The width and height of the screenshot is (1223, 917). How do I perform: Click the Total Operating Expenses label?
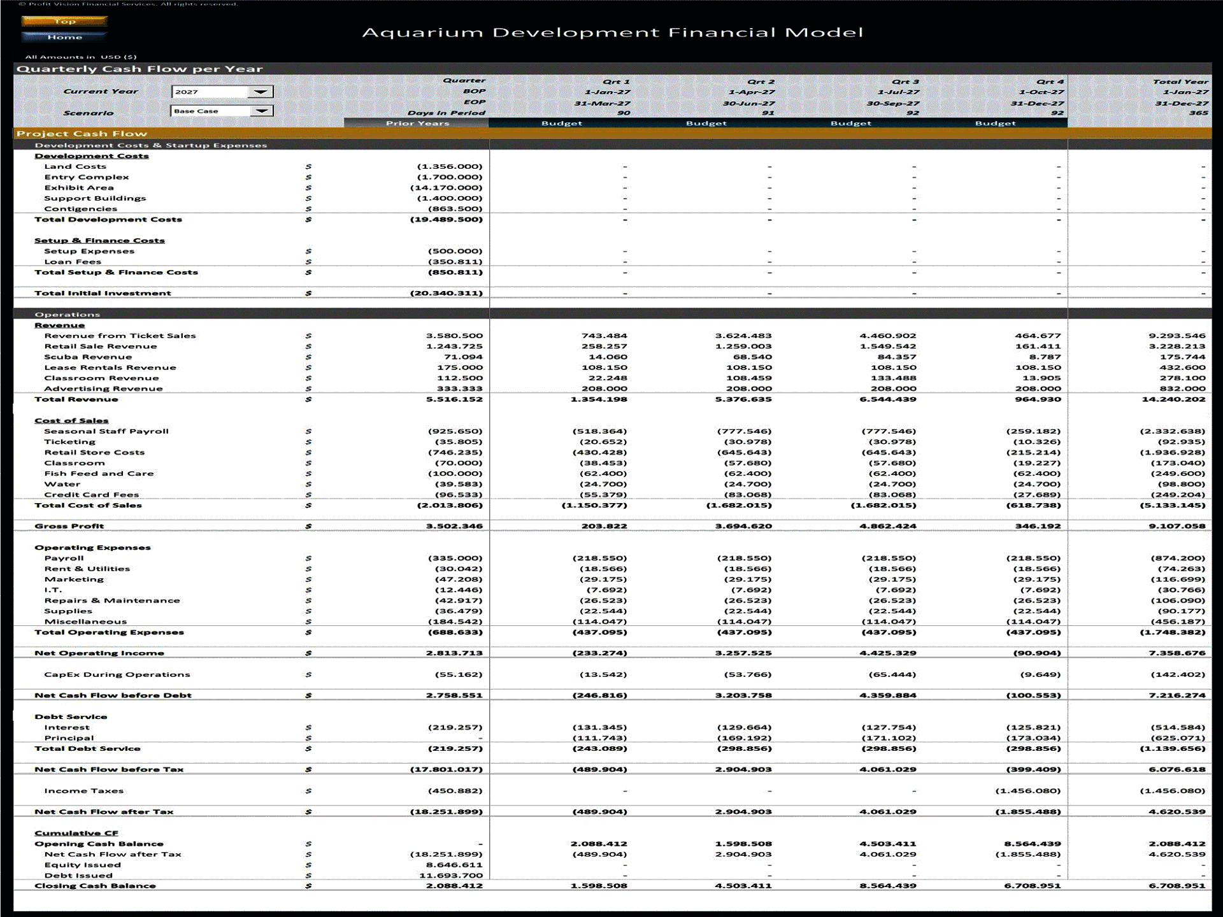coord(109,632)
